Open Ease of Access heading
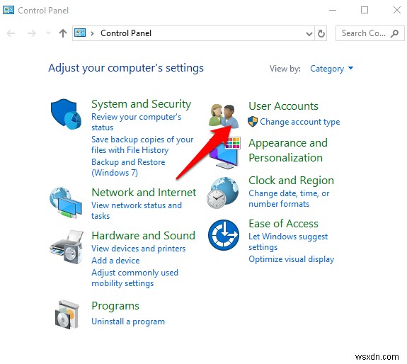Viewport: 407px width, 364px height. pos(283,224)
